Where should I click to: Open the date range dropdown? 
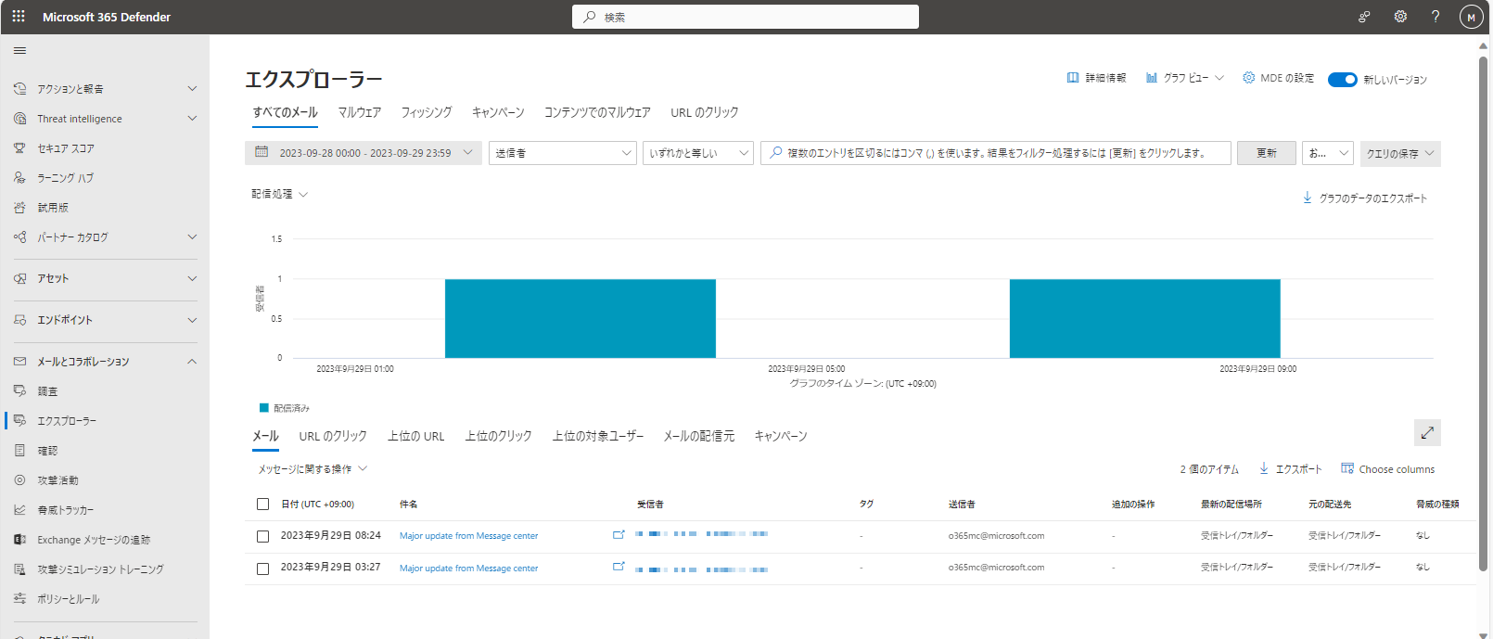pyautogui.click(x=364, y=153)
